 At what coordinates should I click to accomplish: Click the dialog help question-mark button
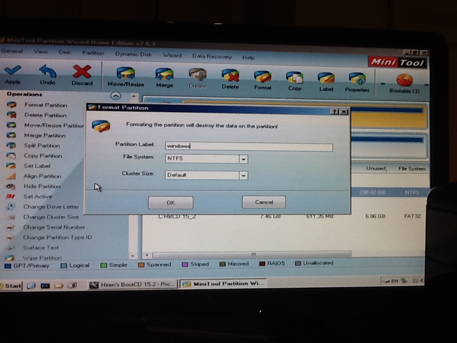click(x=335, y=111)
